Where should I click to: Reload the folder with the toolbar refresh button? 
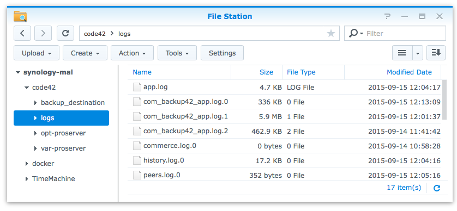click(x=65, y=33)
